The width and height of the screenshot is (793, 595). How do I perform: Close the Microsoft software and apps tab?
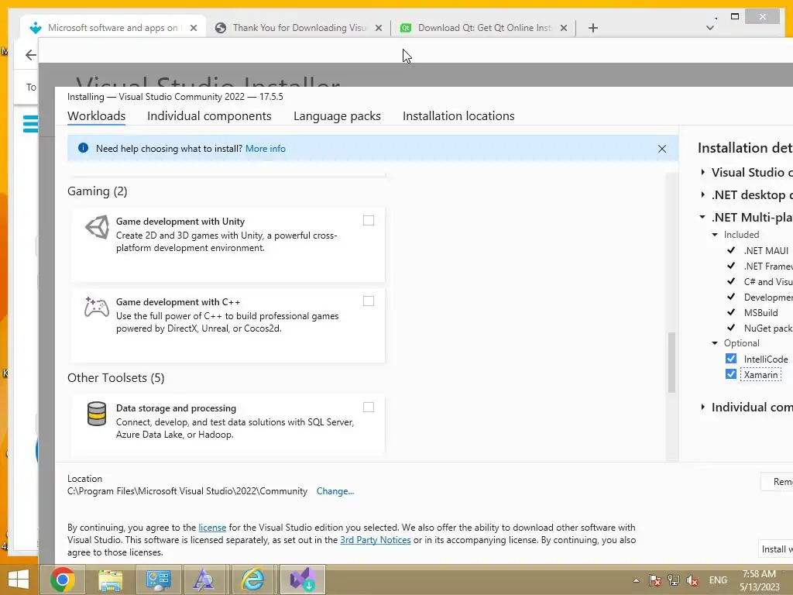tap(194, 29)
